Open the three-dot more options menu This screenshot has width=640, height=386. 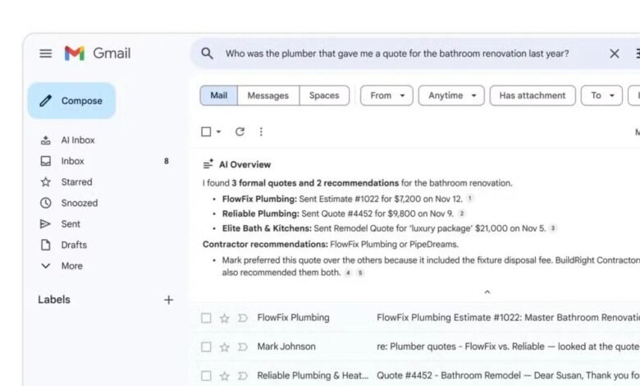click(261, 131)
